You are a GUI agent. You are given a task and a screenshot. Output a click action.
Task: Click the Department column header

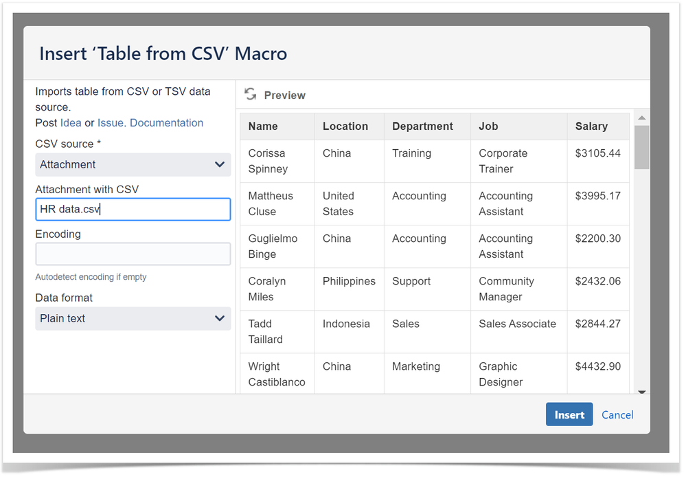pyautogui.click(x=422, y=126)
